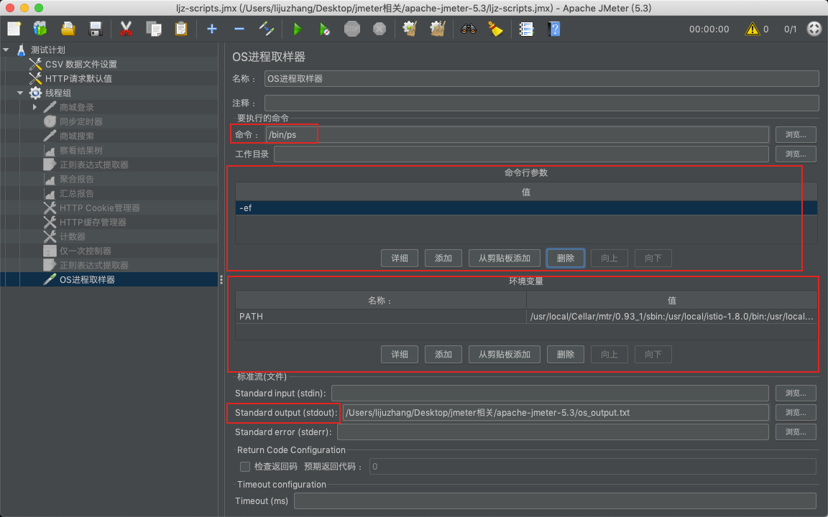Click the Standard input (stdin) field
This screenshot has width=828, height=517.
coord(550,393)
